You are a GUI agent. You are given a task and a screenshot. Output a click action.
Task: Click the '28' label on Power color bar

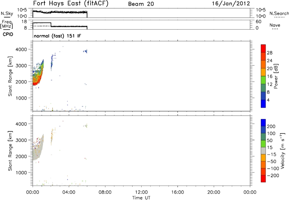pos(269,53)
